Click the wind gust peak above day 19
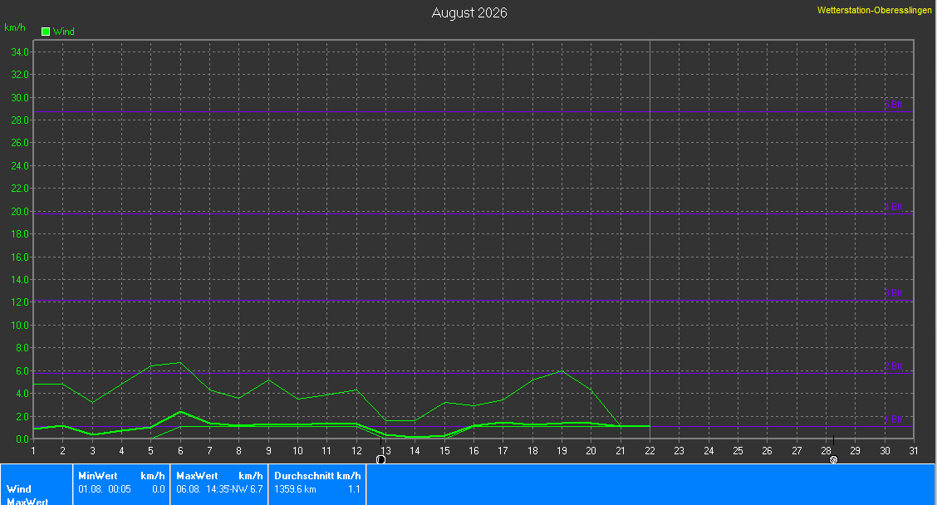The width and height of the screenshot is (937, 505). (x=562, y=371)
